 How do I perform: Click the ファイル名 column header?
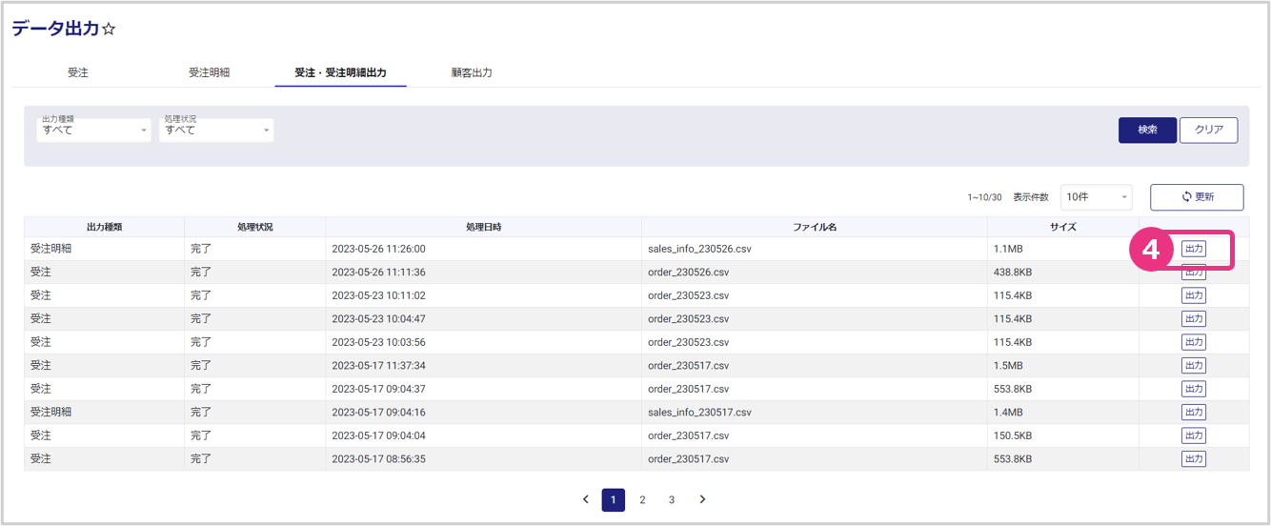click(814, 228)
